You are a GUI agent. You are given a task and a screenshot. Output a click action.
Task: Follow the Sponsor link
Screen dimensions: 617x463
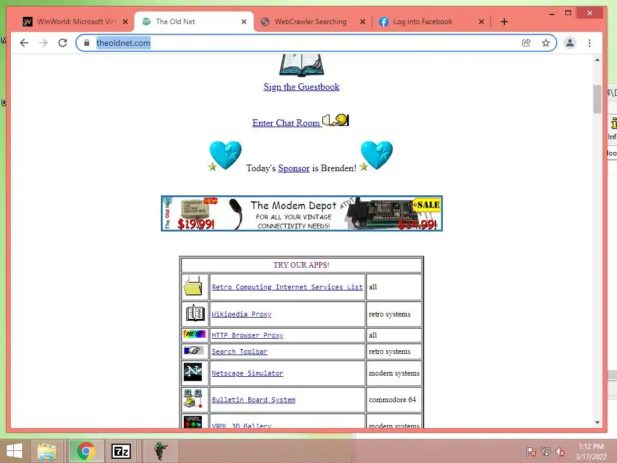(293, 168)
